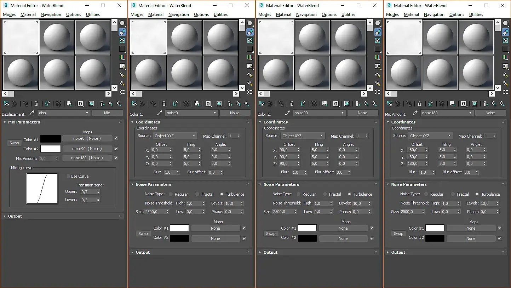
Task: Toggle Color #1 map checkbox in noise90 window
Action: tap(372, 228)
